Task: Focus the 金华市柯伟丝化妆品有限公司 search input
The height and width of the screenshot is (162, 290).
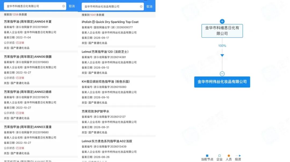Action: pos(113,6)
